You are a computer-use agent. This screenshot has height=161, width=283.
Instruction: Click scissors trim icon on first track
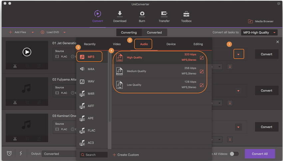[15, 66]
